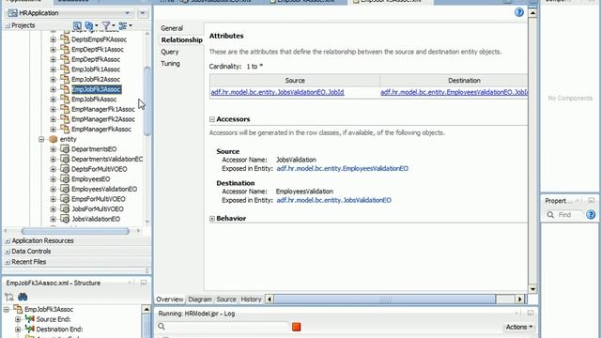Open the Working Sets filter icon
This screenshot has height=338, width=601.
106,25
